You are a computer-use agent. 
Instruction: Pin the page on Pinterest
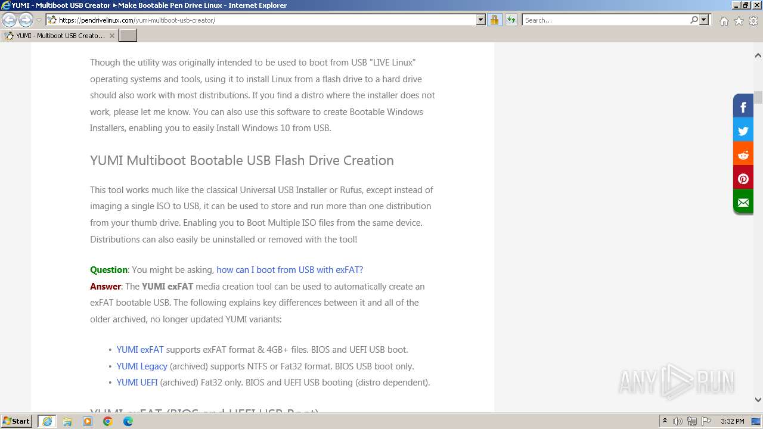pos(743,179)
